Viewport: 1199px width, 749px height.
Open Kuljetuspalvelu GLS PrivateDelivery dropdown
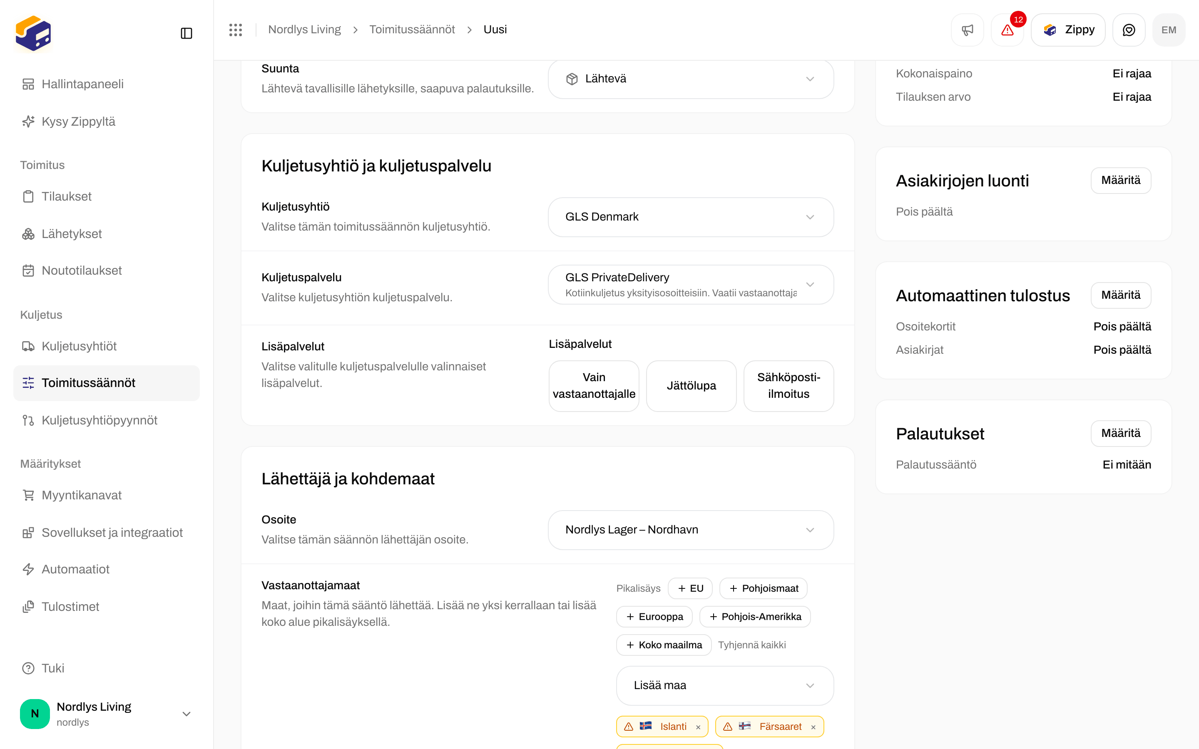(x=691, y=284)
